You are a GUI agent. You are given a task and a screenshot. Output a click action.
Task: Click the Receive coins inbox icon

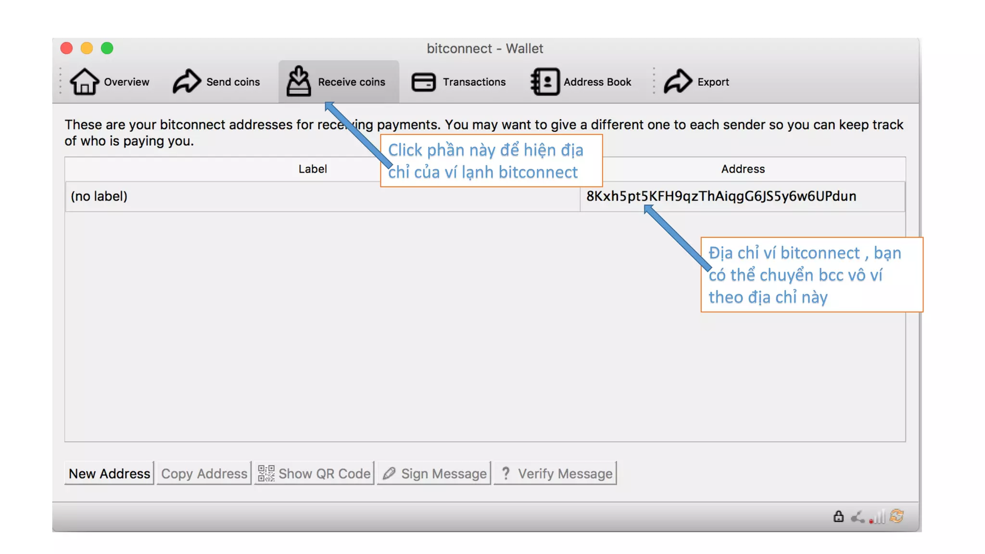[x=299, y=81]
